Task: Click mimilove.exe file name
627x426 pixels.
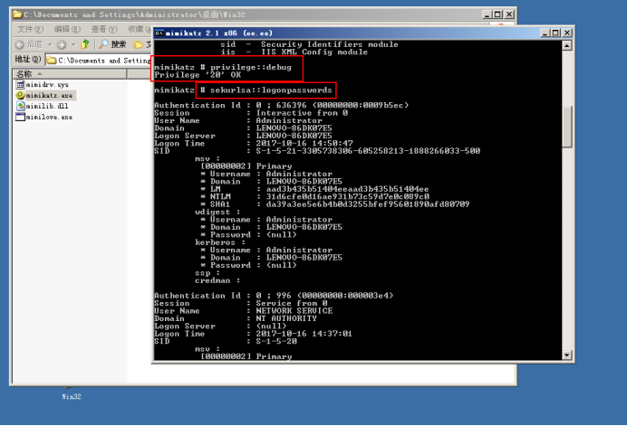Action: tap(49, 117)
